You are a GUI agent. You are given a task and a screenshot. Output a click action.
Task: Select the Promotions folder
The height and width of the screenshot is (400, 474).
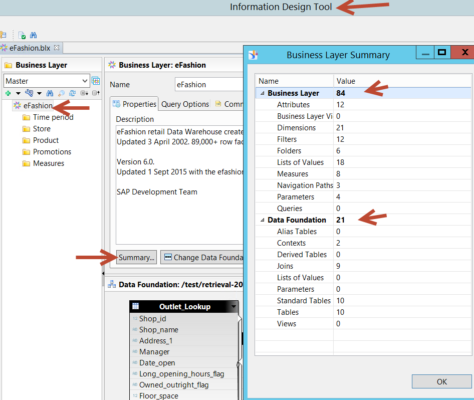[x=52, y=151]
